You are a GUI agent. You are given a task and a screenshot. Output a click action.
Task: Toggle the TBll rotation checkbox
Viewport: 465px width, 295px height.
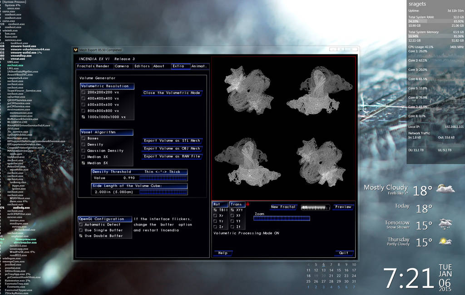pos(215,210)
